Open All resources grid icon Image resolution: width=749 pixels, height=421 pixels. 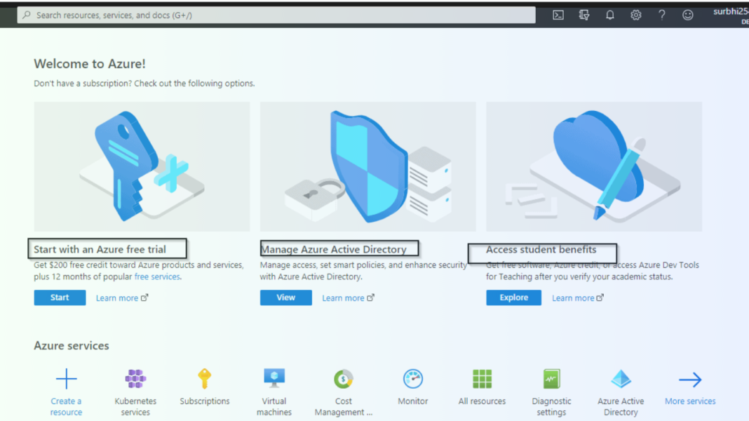[x=482, y=379]
